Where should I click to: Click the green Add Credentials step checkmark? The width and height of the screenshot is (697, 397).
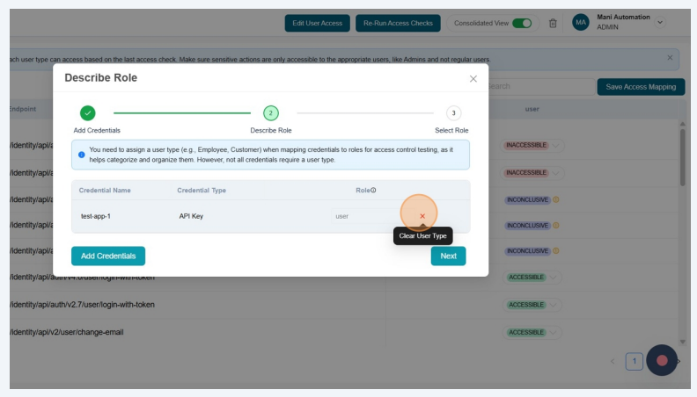point(87,112)
